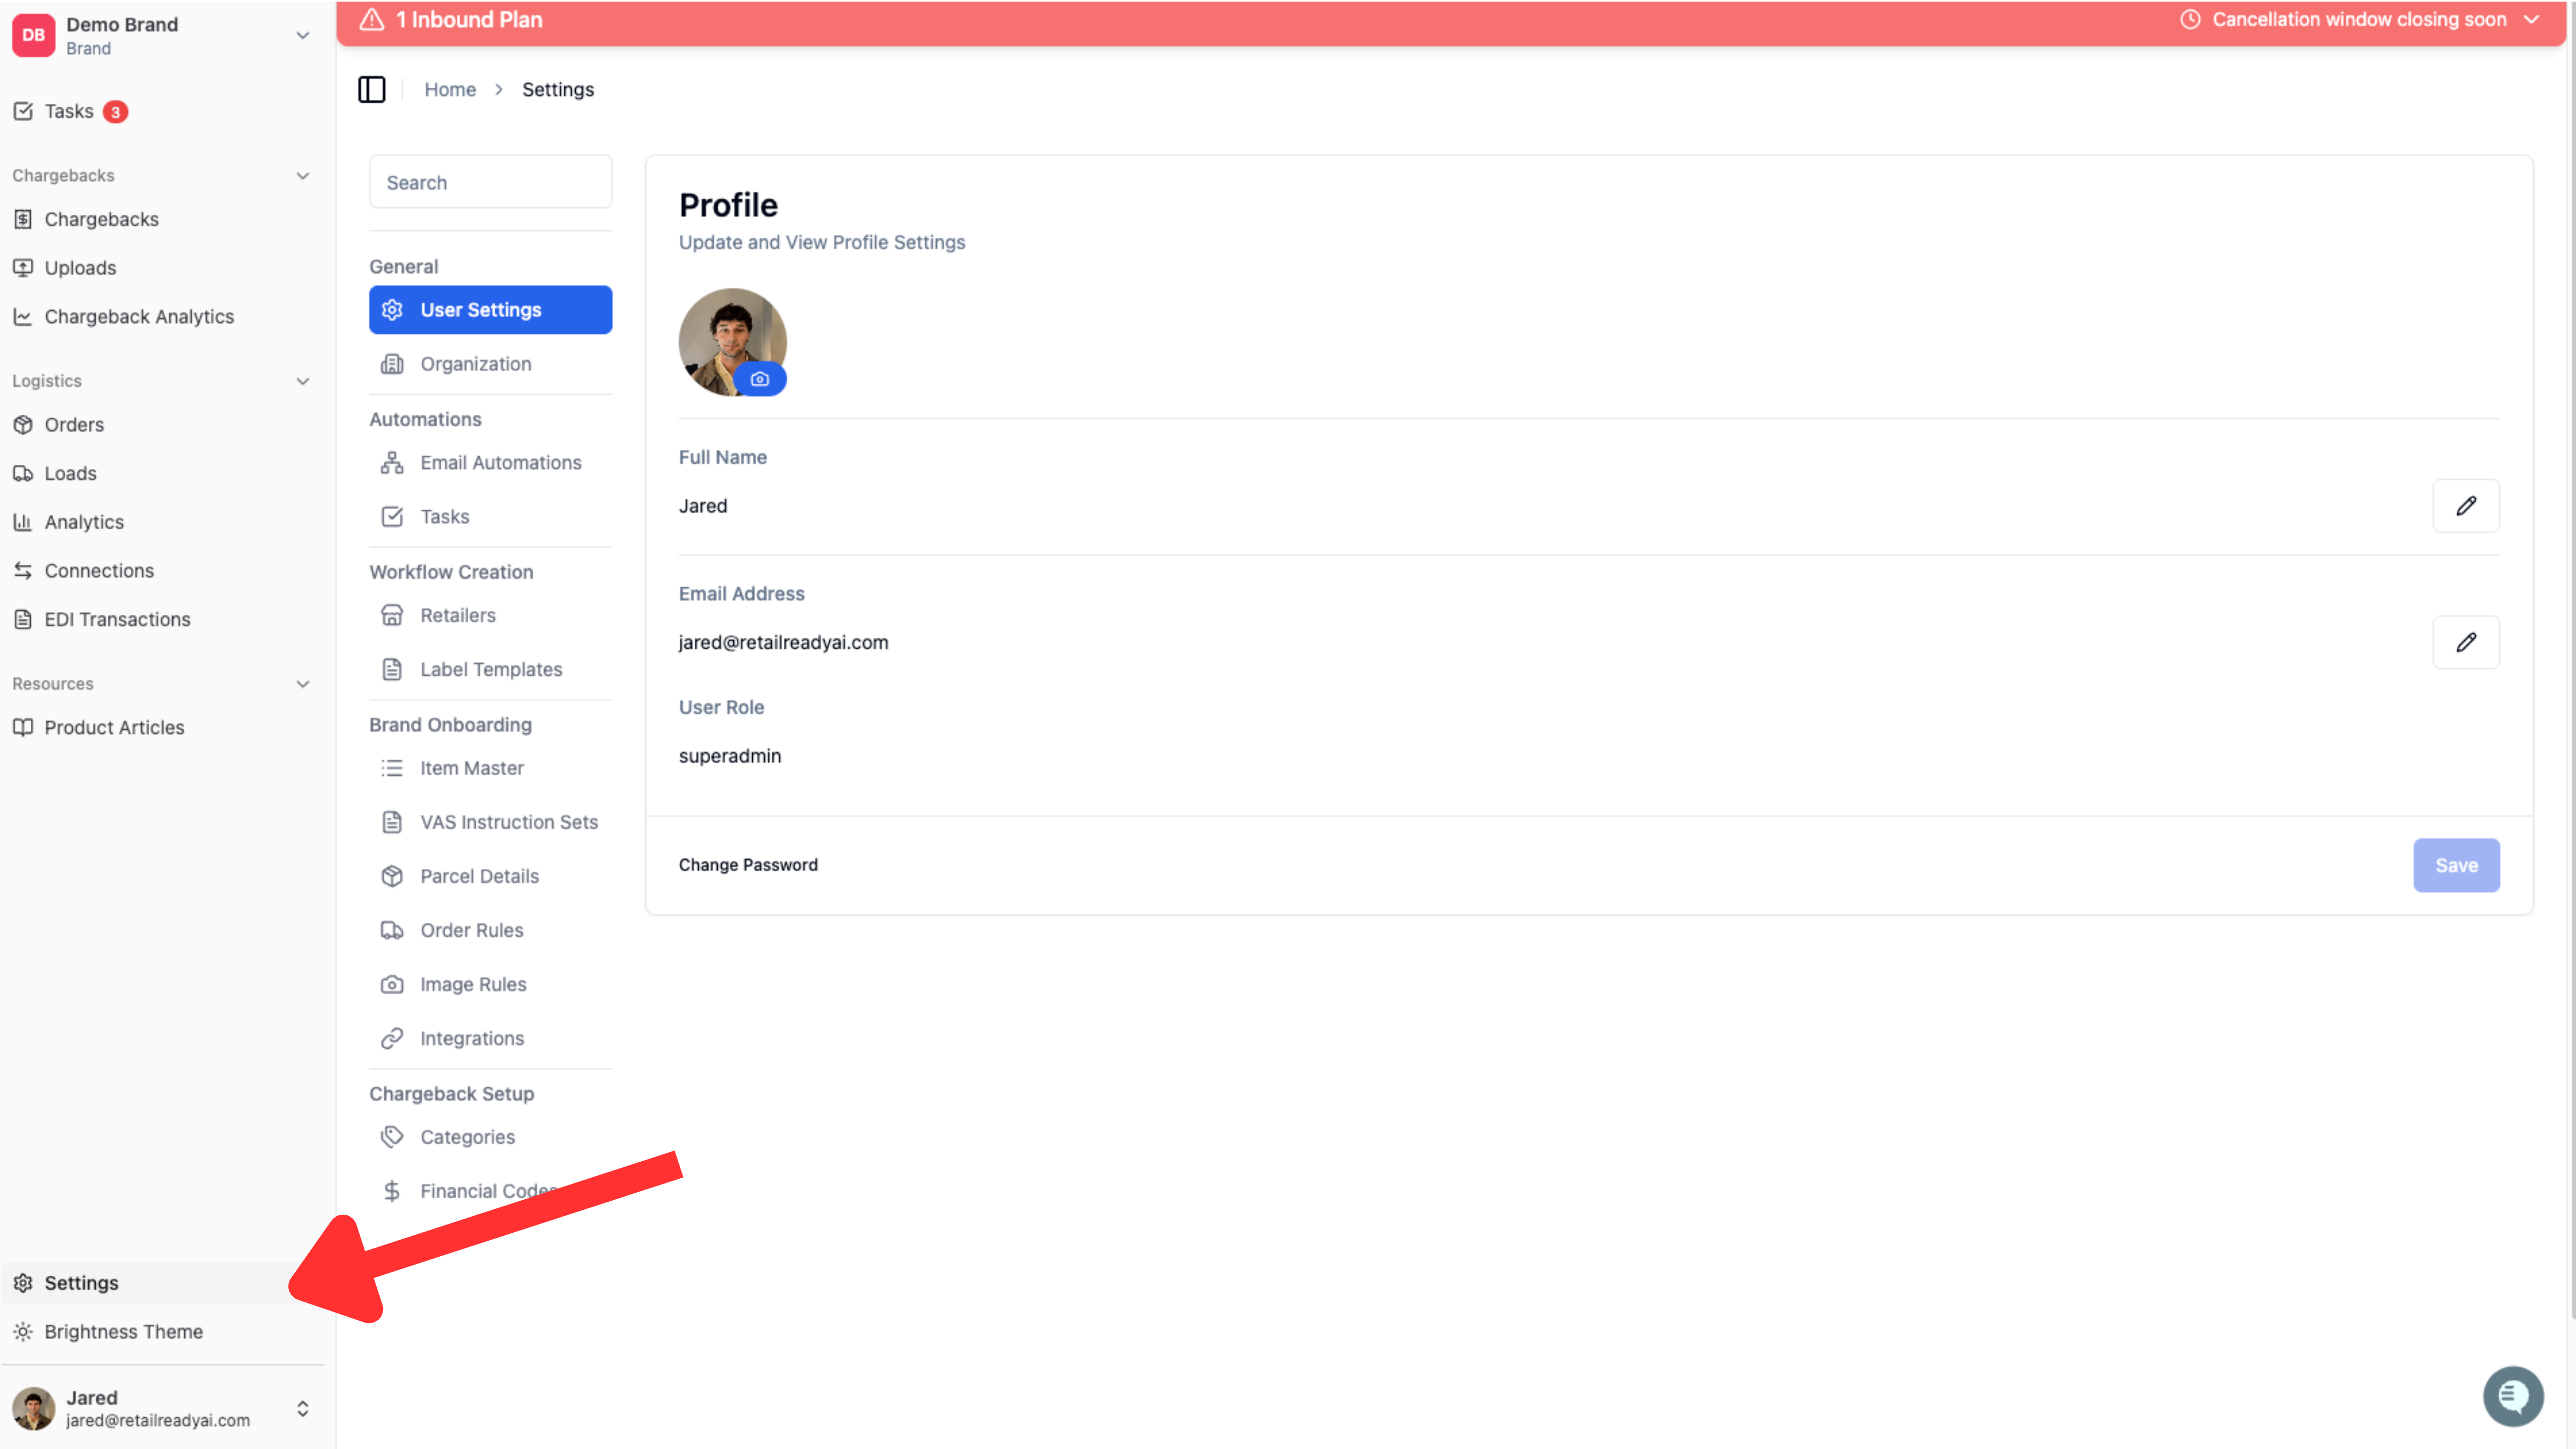Image resolution: width=2576 pixels, height=1449 pixels.
Task: Click the DB brand logo badge
Action: [x=33, y=35]
